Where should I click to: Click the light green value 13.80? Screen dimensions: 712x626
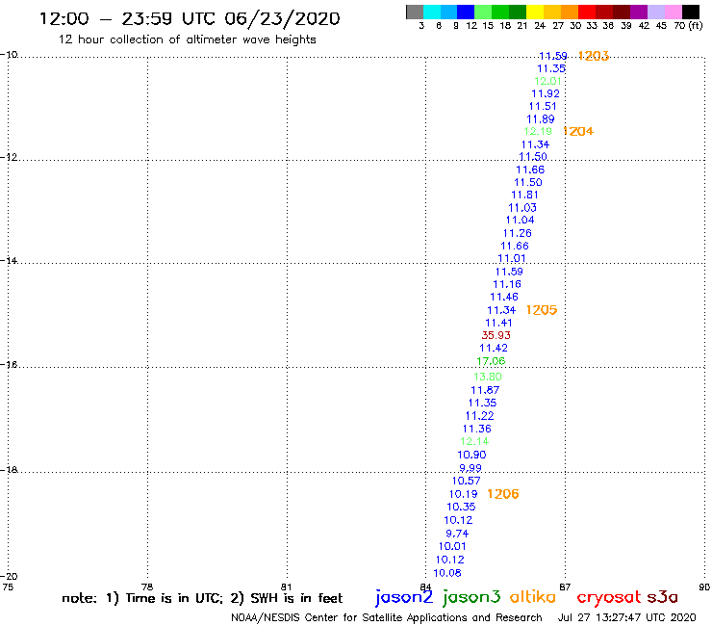488,377
